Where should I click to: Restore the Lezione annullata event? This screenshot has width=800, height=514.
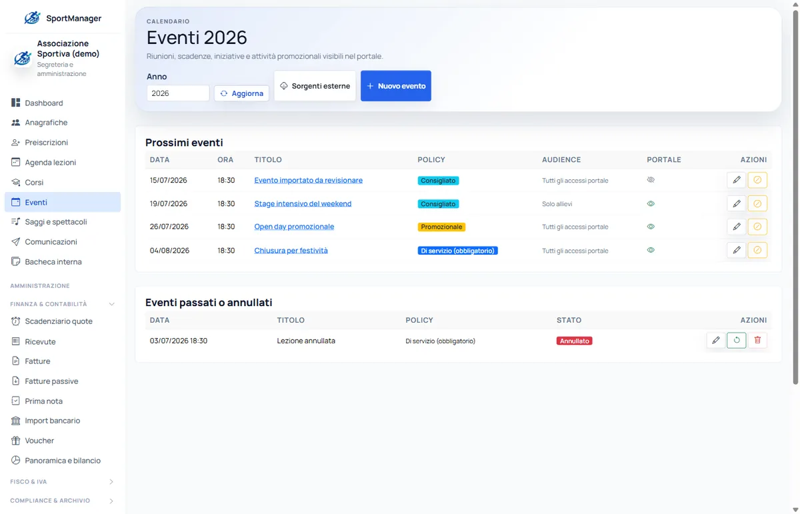coord(737,340)
